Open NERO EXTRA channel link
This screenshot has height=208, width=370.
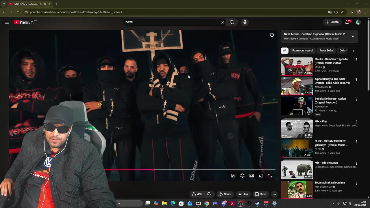321,107
